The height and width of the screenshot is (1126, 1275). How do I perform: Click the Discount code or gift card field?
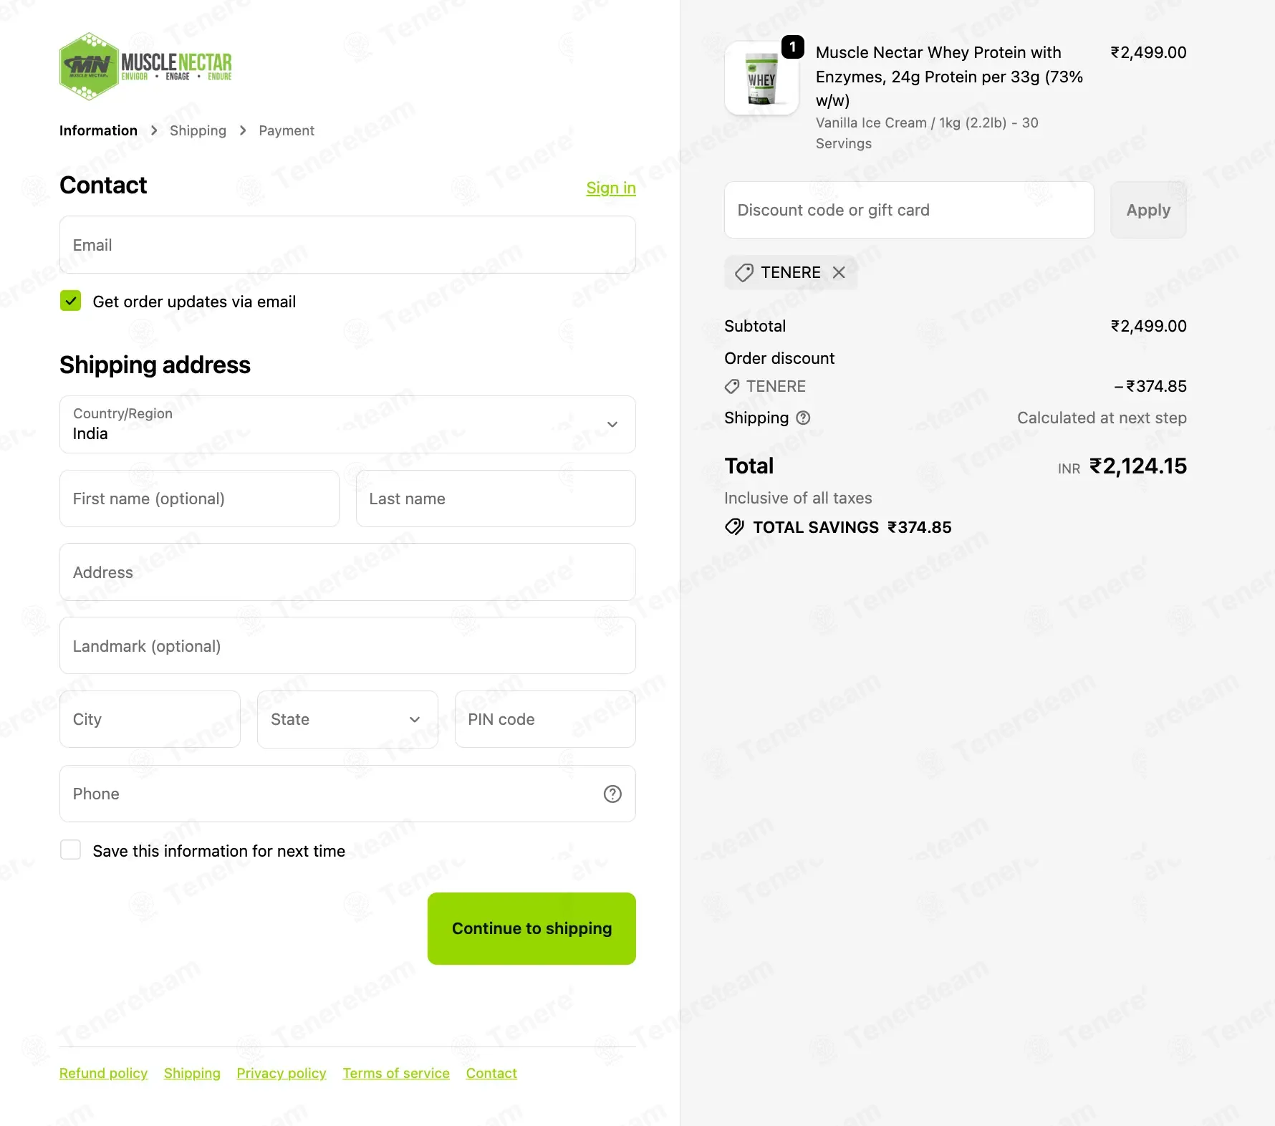pos(909,210)
